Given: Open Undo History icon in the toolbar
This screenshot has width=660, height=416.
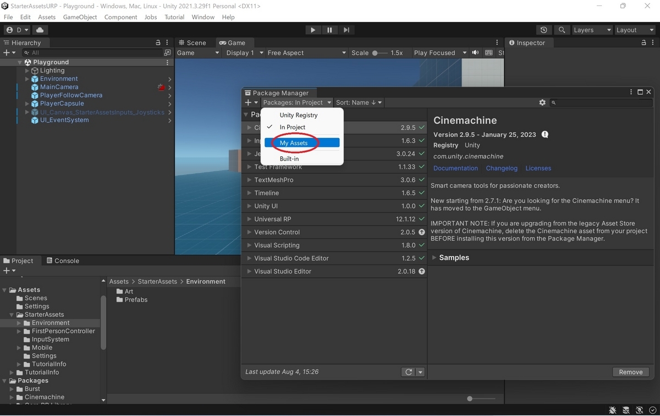Looking at the screenshot, I should (x=544, y=30).
